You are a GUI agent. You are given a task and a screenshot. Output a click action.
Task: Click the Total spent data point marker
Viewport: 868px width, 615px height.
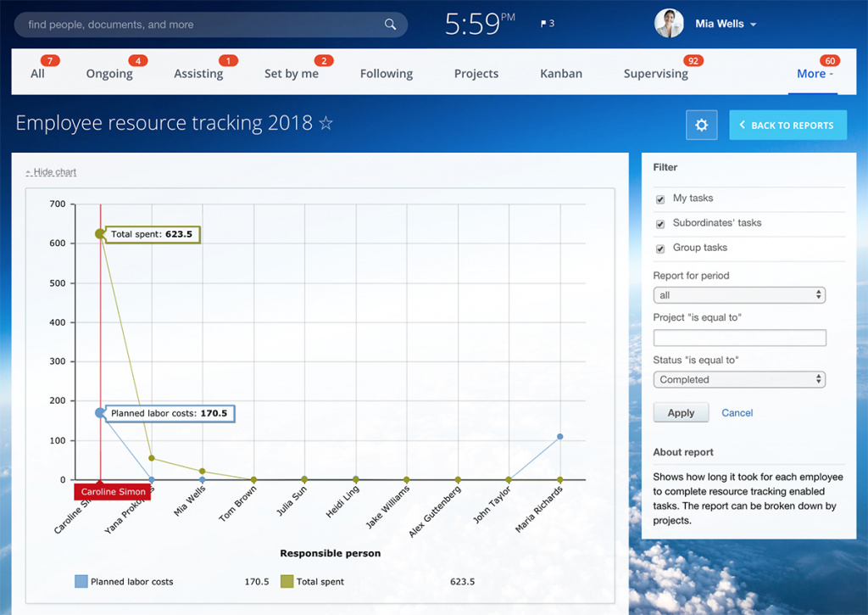pos(100,234)
